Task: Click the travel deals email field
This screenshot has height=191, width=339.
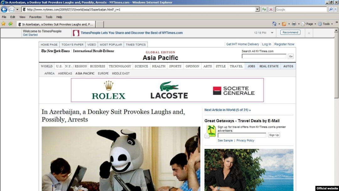Action: (242, 135)
